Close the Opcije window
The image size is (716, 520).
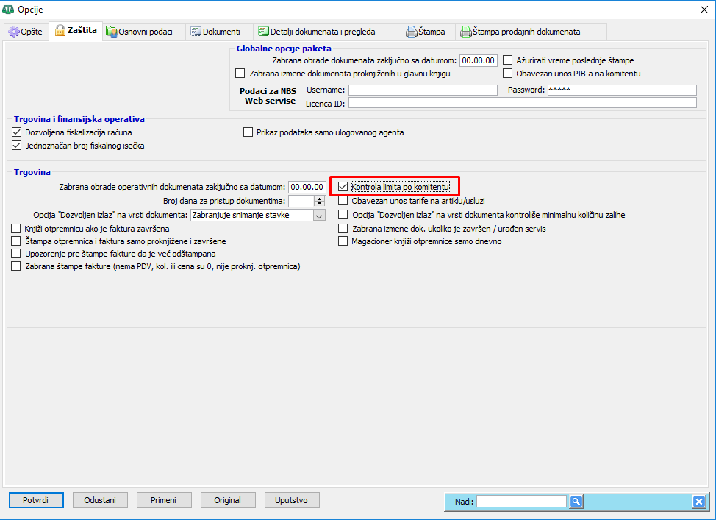coord(704,10)
